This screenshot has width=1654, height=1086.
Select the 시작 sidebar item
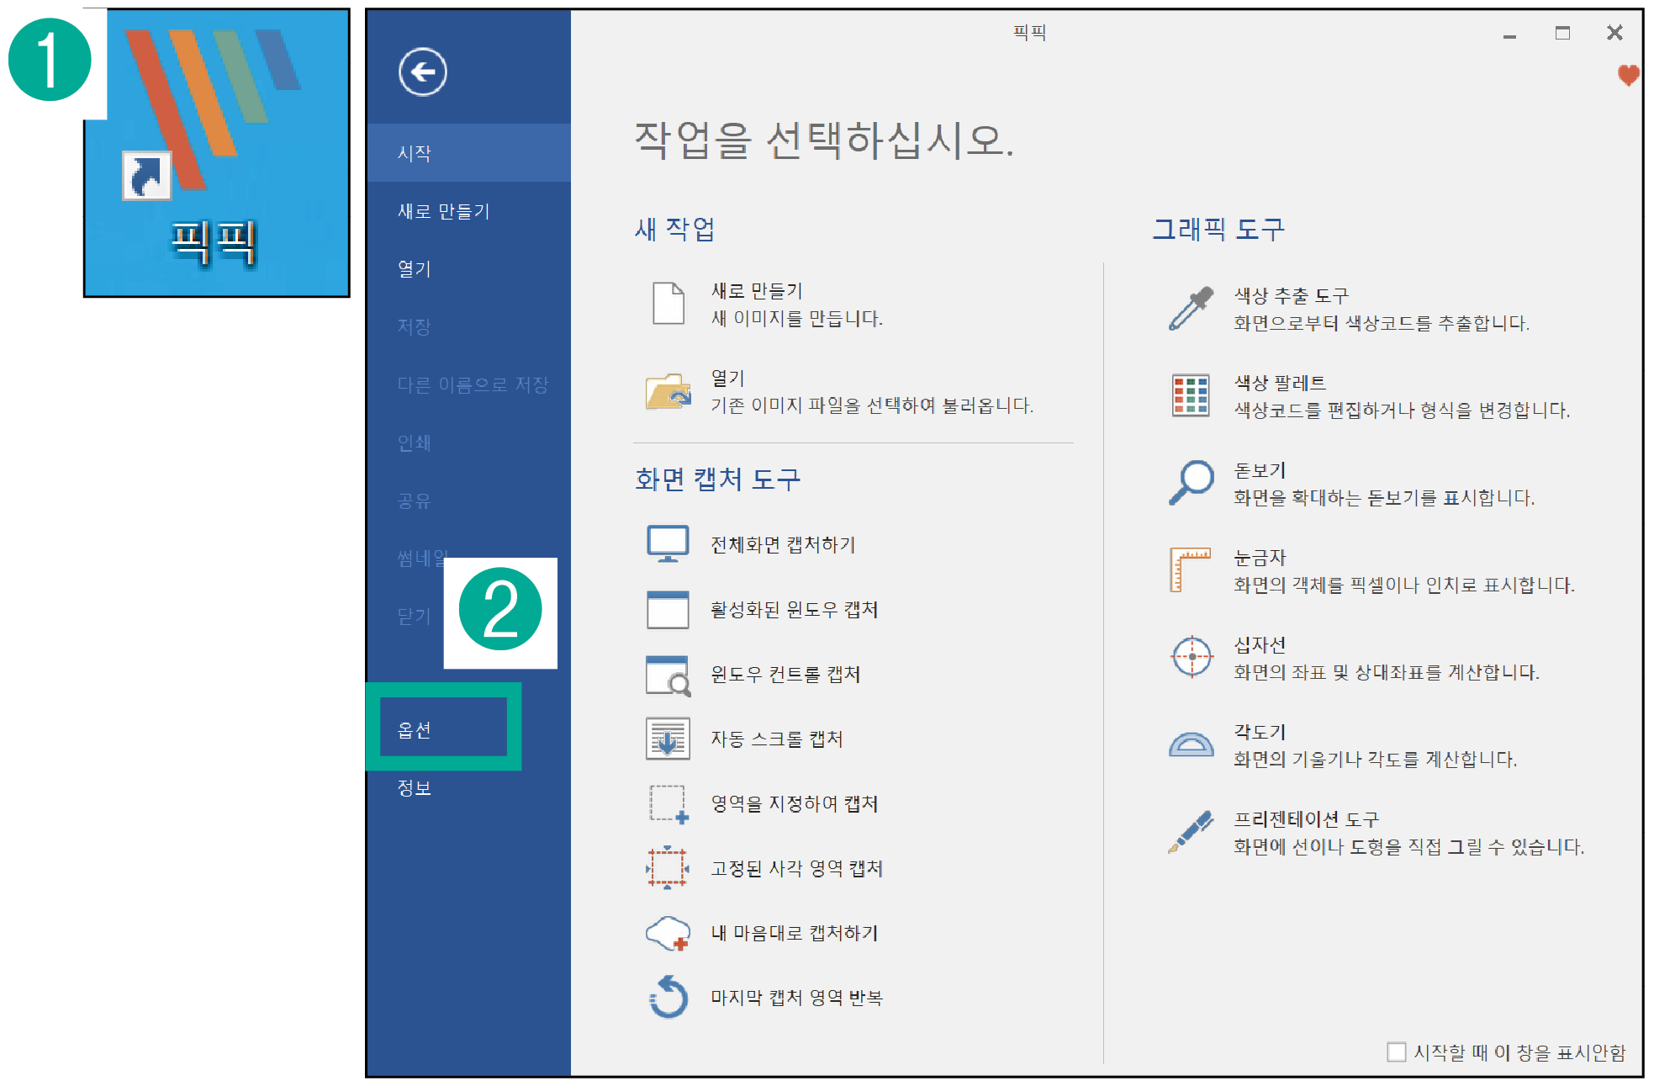tap(468, 153)
